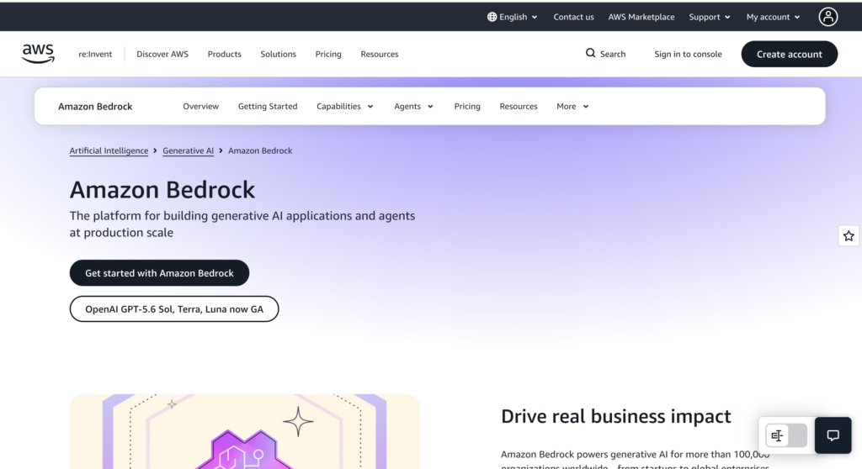
Task: Open the Support dropdown menu
Action: coord(710,17)
